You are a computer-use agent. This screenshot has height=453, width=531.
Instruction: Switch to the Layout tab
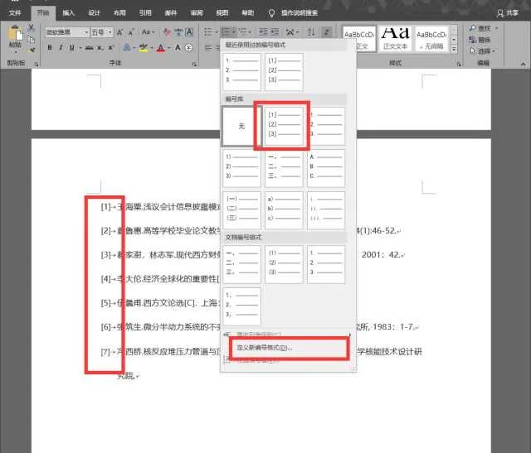click(119, 13)
